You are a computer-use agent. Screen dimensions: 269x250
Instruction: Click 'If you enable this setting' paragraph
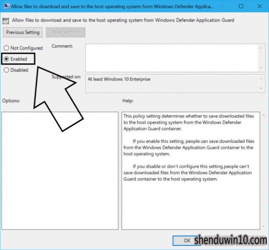(x=189, y=148)
